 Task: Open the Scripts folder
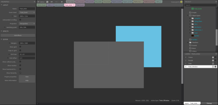tap(193, 13)
